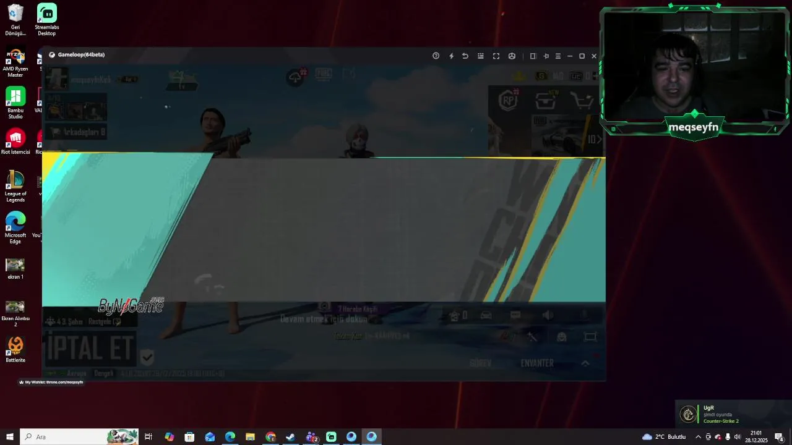792x445 pixels.
Task: Open the RP royale pass icon
Action: (508, 100)
